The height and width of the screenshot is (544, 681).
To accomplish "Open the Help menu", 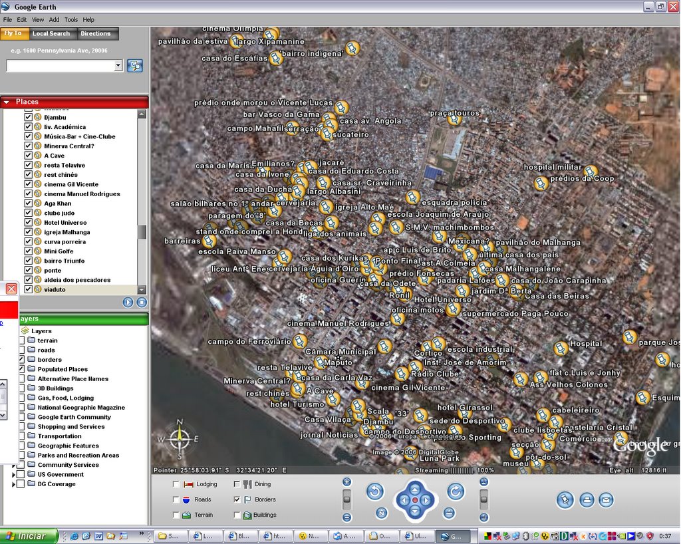I will point(88,19).
